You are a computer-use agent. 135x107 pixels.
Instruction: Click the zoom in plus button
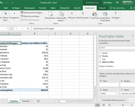point(132,105)
